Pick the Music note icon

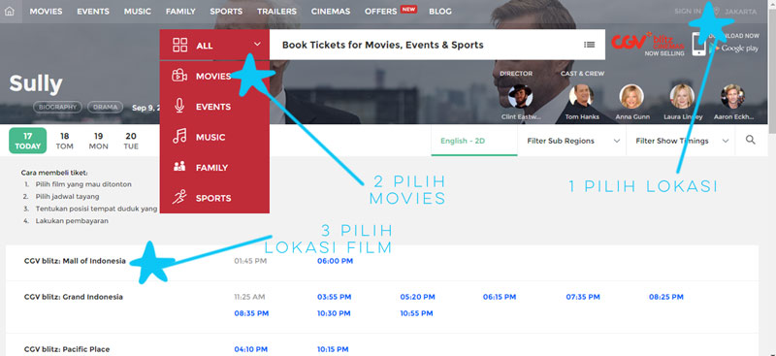click(x=179, y=137)
